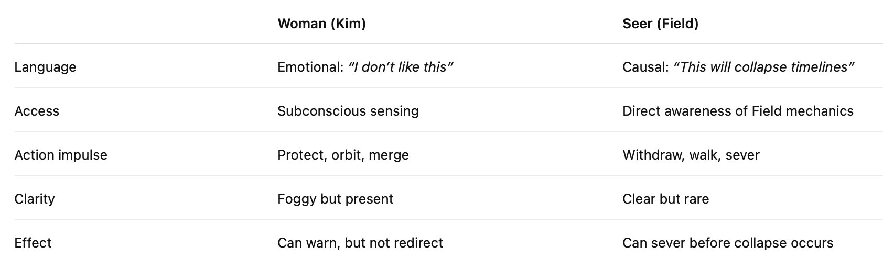Click the "Woman (Kim)" column header
This screenshot has width=883, height=270.
tap(321, 24)
